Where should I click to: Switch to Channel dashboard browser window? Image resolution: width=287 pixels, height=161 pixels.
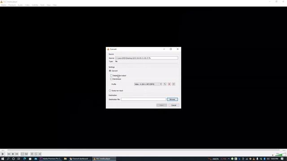coord(80,159)
